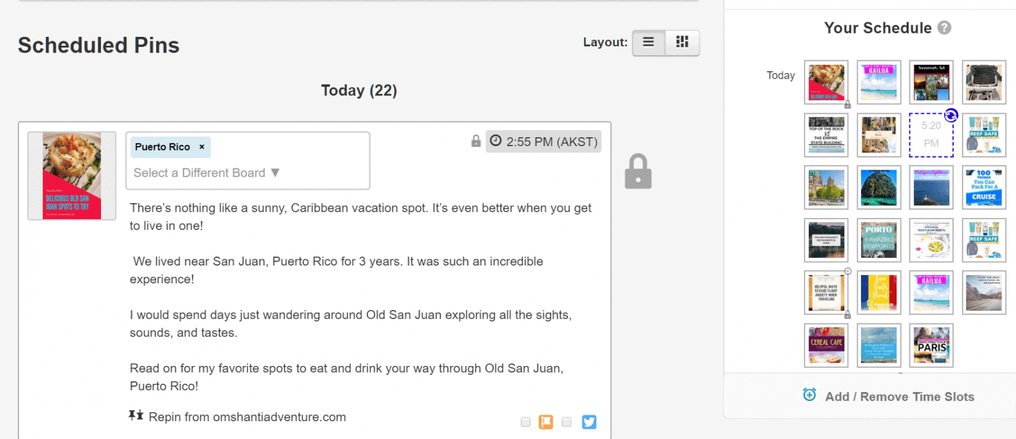1016x439 pixels.
Task: Select the Cereal Cafe scheduled pin
Action: coord(826,346)
